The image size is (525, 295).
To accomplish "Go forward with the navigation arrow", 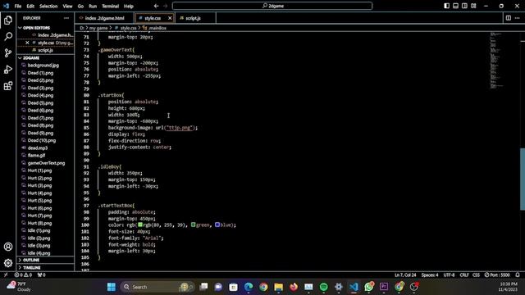I will click(x=165, y=6).
